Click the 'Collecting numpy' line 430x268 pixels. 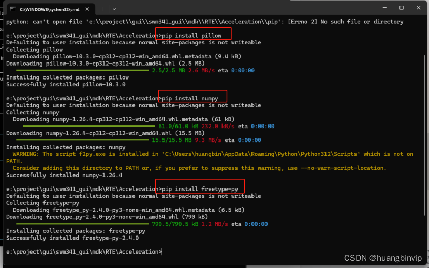(x=33, y=112)
